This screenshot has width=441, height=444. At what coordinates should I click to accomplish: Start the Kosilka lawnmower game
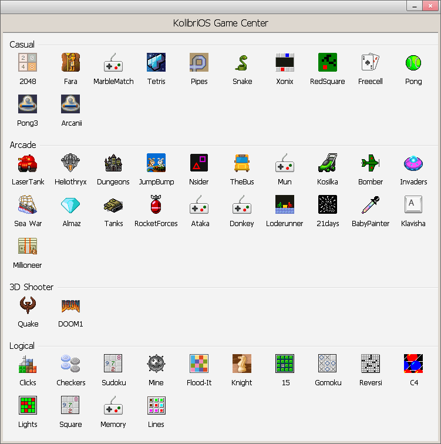point(327,163)
